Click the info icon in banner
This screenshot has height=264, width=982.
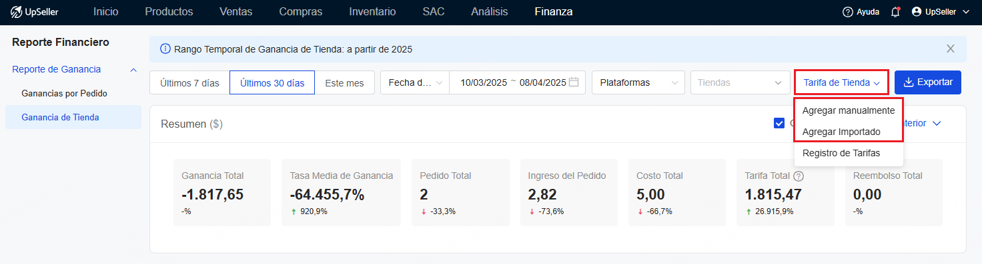coord(165,49)
